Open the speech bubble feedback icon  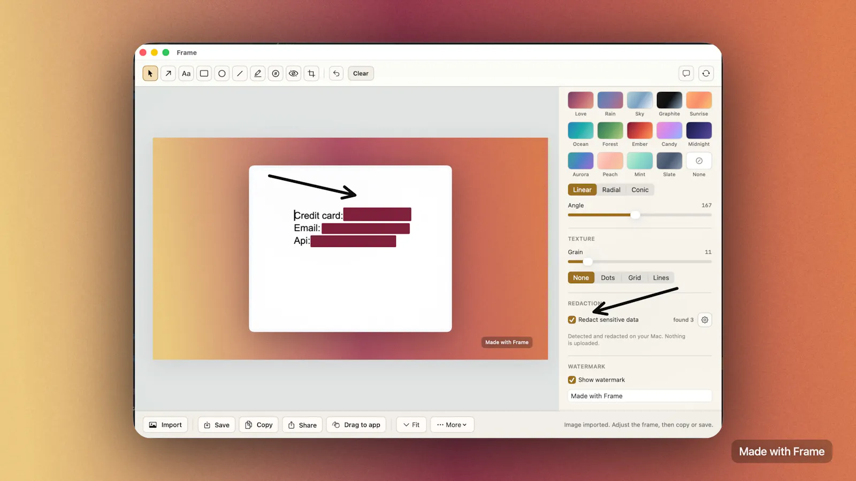pos(686,73)
